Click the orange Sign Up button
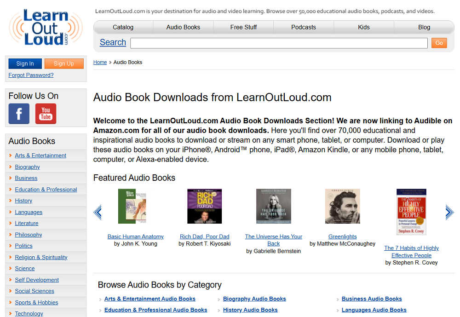 (64, 63)
